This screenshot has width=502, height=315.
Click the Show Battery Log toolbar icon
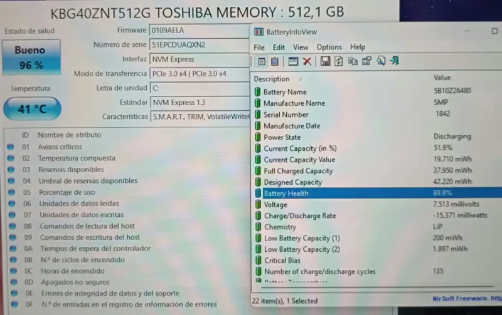click(275, 61)
